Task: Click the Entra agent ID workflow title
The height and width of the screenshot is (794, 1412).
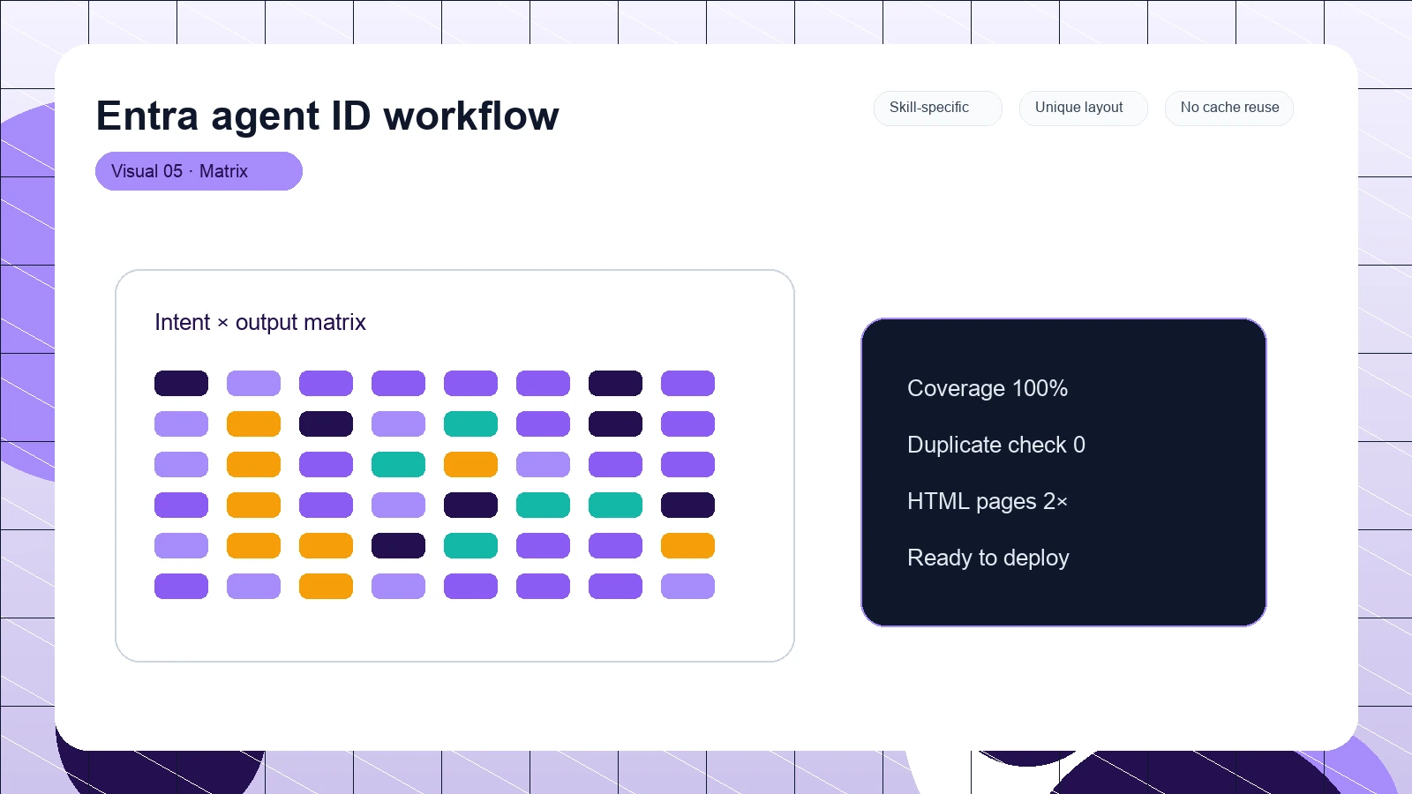Action: coord(327,116)
